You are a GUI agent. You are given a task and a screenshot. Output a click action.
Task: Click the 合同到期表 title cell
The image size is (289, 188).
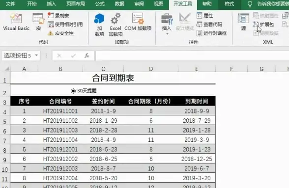tap(113, 78)
